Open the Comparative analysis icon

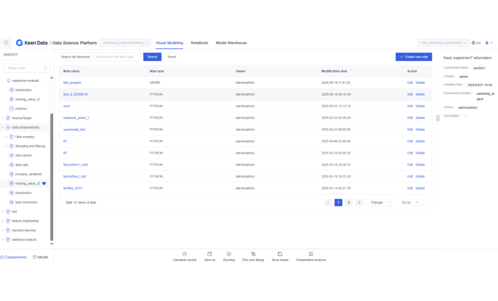click(311, 253)
